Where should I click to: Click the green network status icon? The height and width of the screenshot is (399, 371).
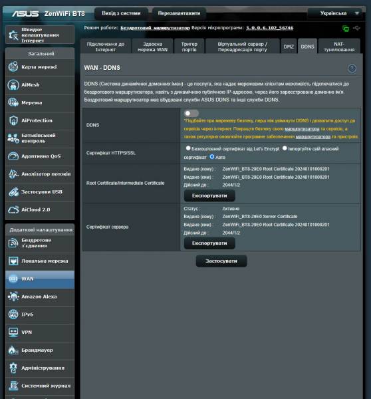point(346,28)
